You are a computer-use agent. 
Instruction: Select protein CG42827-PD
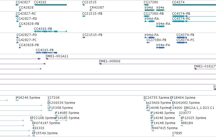tap(18, 37)
